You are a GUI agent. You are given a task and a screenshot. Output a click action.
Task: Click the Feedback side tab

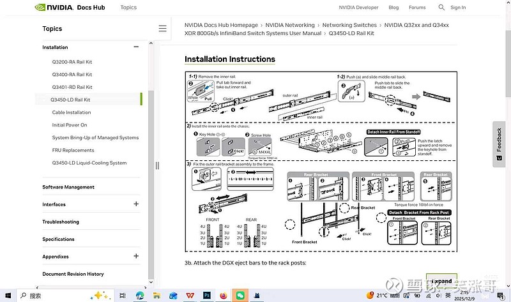point(499,144)
